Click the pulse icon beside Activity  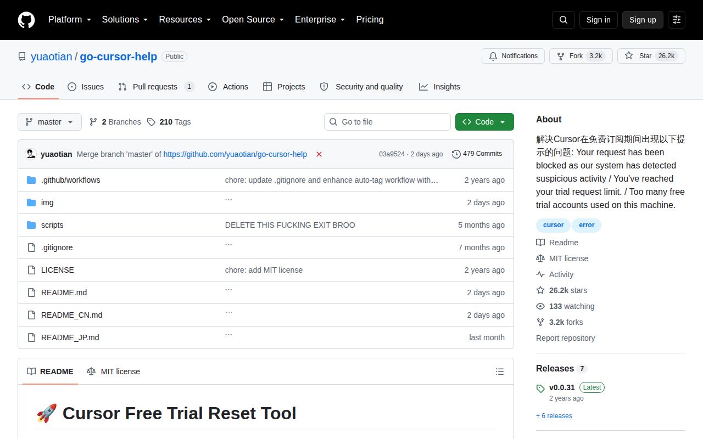[540, 274]
